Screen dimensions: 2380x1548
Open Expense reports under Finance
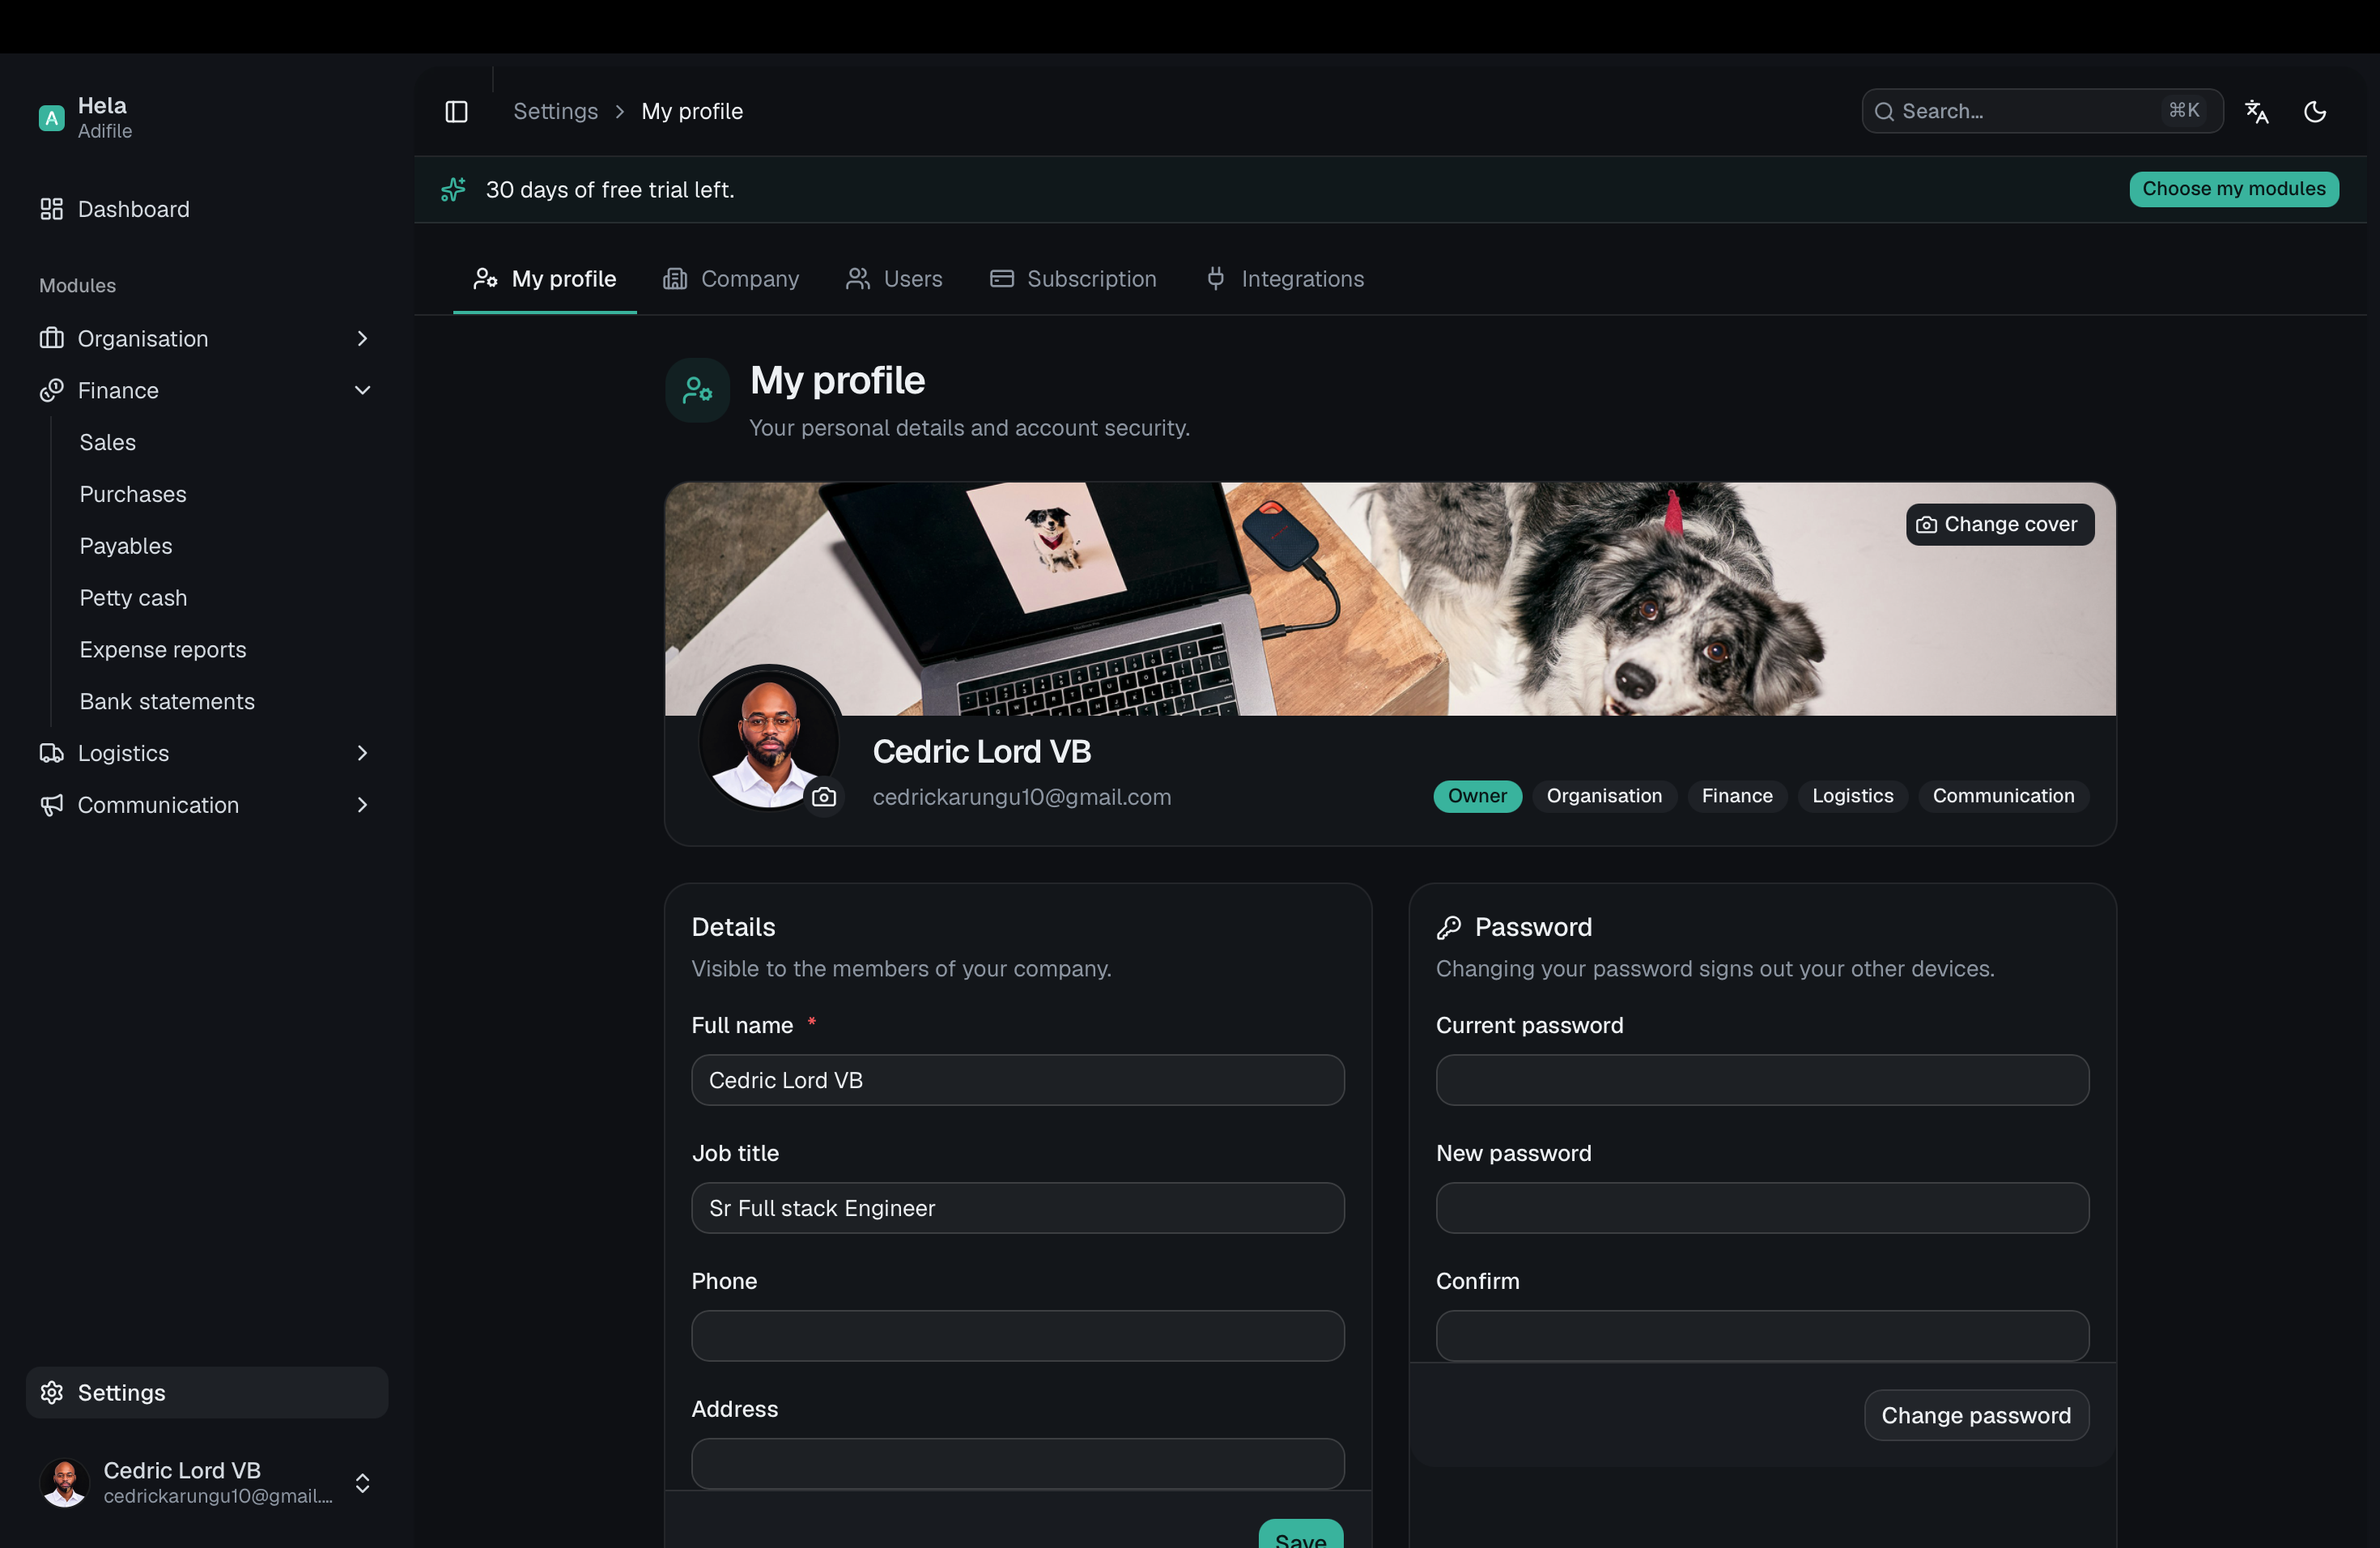[x=163, y=650]
